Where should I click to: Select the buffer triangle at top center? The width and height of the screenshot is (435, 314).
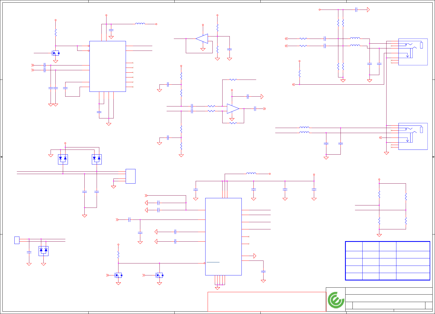[202, 39]
